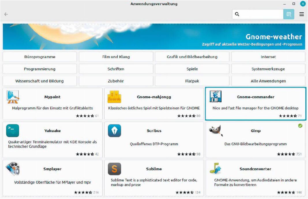
Task: Click inside the search input field
Action: pos(261,14)
